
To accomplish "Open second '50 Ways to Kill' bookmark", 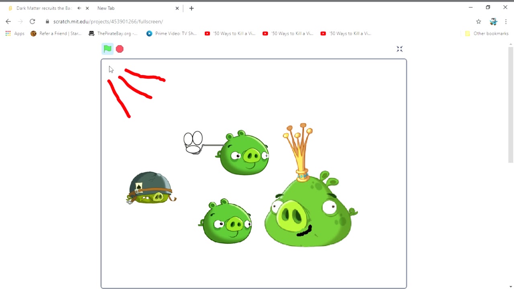I will [x=288, y=34].
